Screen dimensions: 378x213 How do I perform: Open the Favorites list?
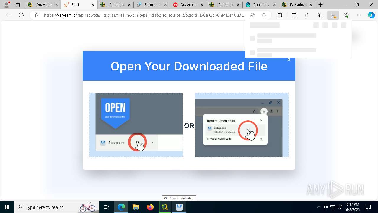click(x=307, y=15)
